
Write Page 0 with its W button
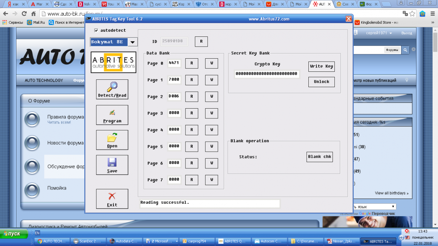tap(211, 63)
